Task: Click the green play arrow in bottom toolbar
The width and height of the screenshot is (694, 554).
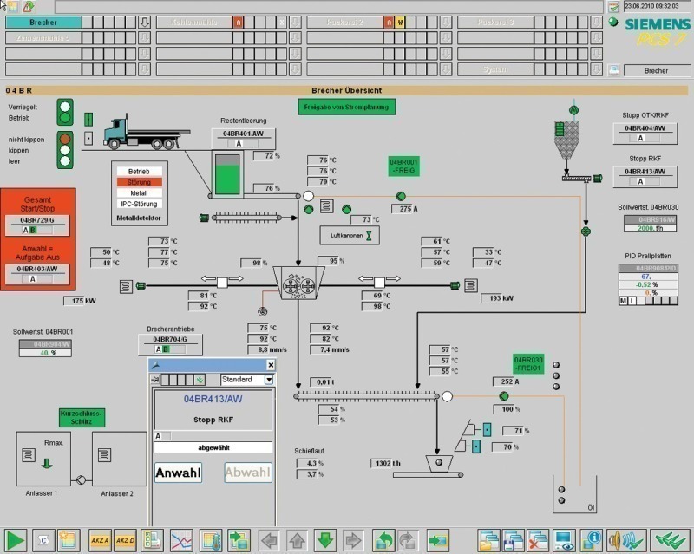Action: tap(16, 539)
